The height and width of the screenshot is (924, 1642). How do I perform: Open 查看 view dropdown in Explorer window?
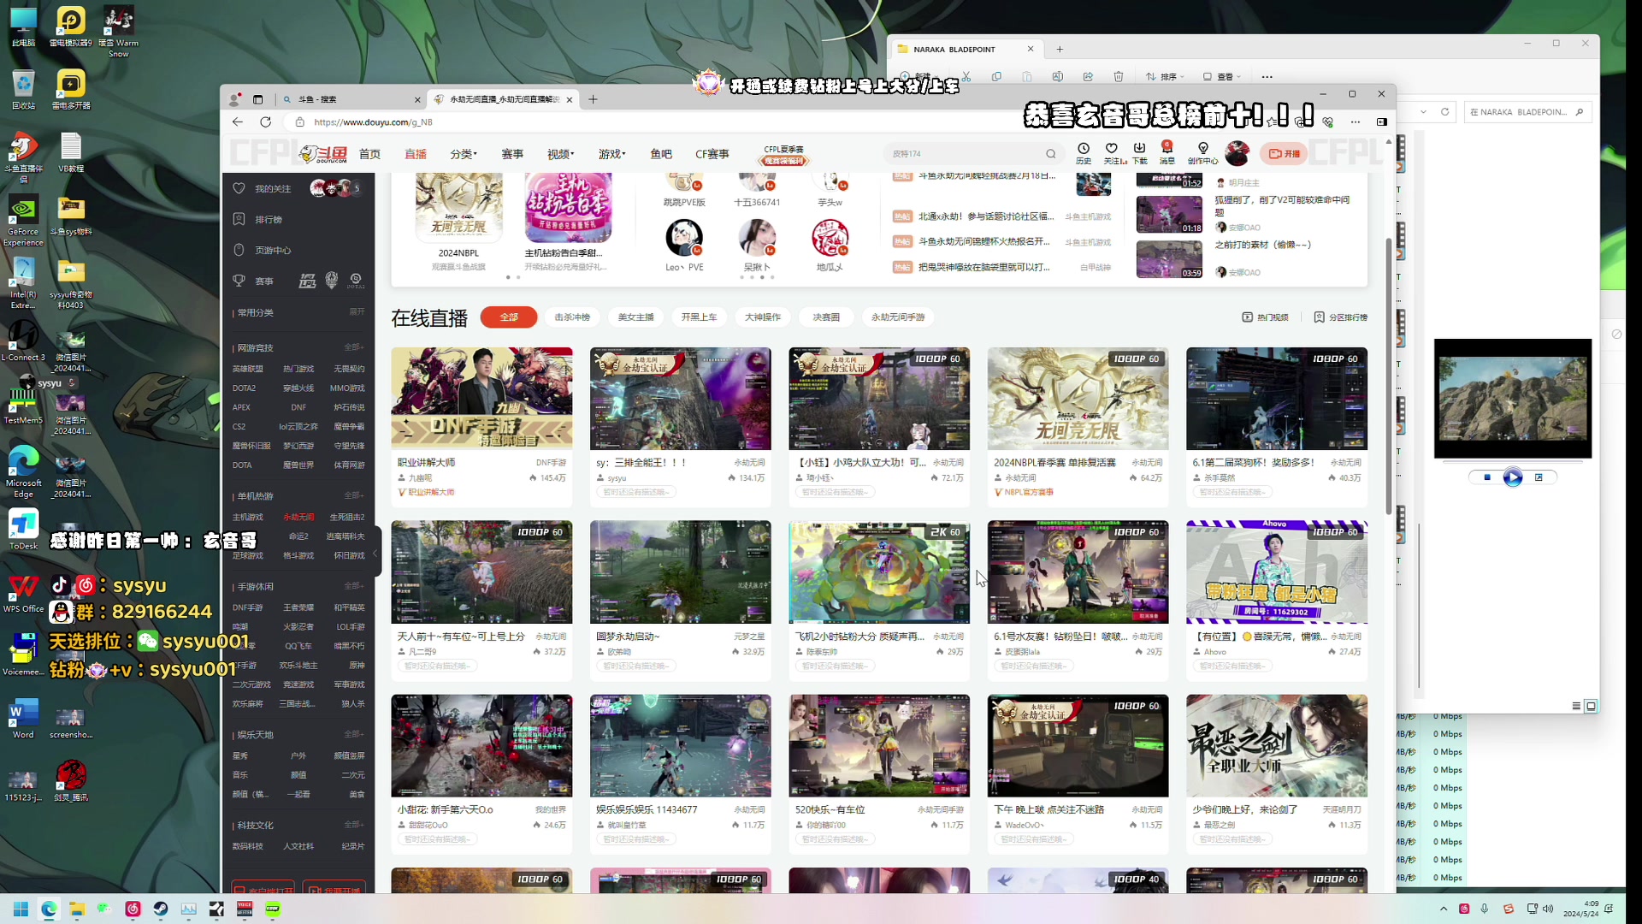coord(1222,76)
